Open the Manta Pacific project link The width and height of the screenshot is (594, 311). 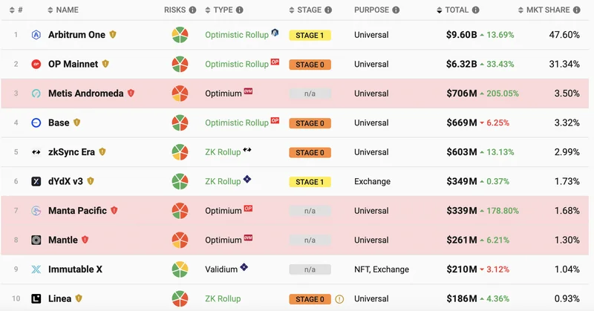click(x=77, y=211)
